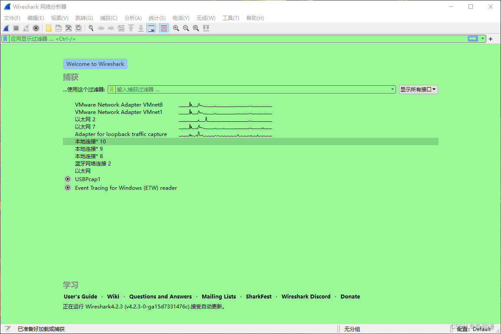
Task: Select 以太网 2 interface
Action: click(x=251, y=119)
